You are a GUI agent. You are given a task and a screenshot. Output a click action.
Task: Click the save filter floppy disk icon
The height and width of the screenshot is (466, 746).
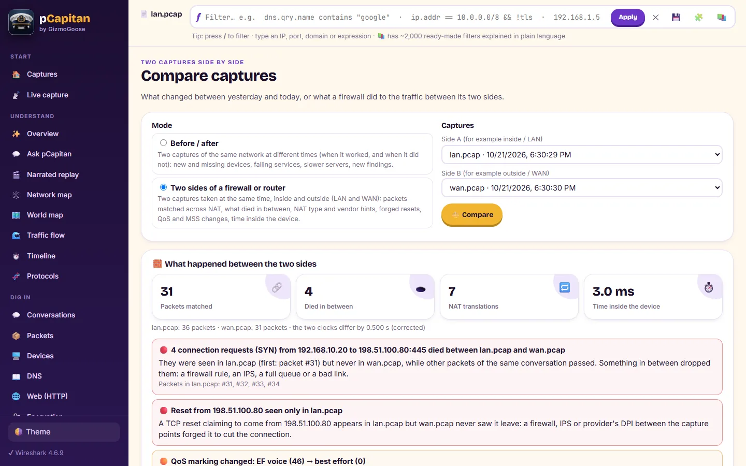676,18
